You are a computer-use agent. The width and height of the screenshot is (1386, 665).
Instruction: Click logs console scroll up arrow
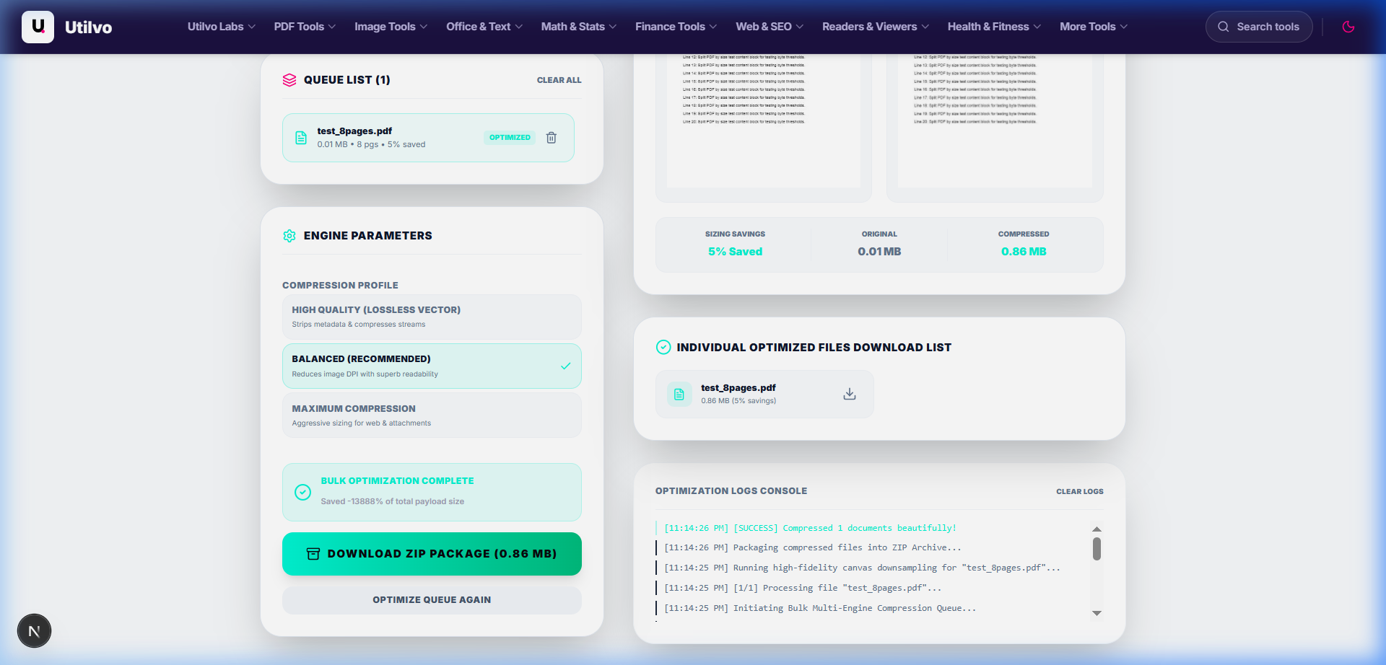coord(1097,529)
